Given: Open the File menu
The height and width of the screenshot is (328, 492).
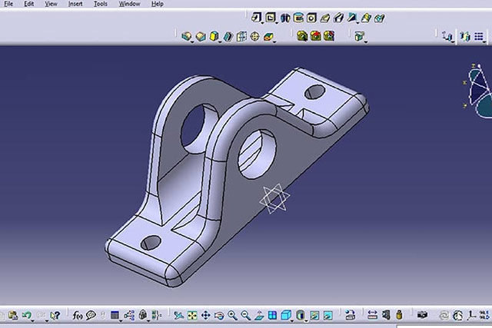Looking at the screenshot, I should [8, 4].
